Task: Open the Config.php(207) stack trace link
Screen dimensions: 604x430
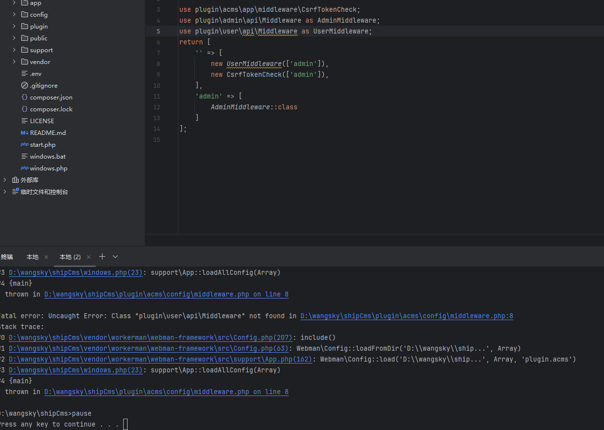Action: [x=151, y=338]
